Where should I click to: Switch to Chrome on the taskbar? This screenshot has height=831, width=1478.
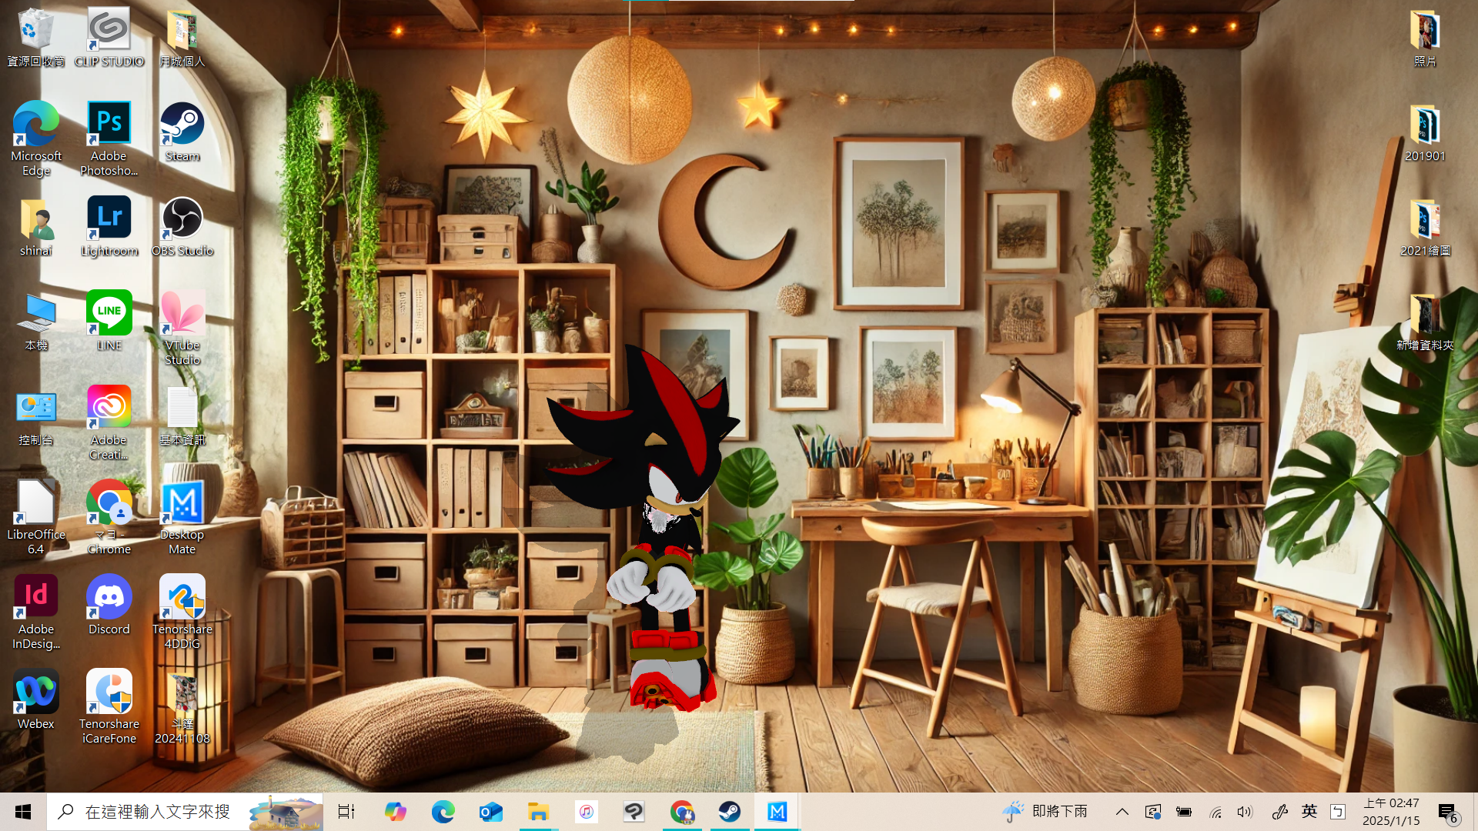pos(681,812)
